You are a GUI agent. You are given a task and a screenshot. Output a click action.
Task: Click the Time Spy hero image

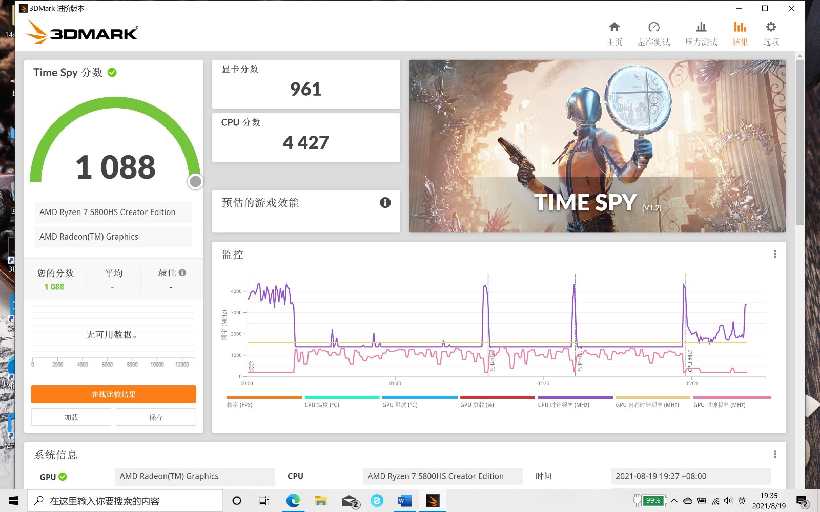click(x=597, y=146)
